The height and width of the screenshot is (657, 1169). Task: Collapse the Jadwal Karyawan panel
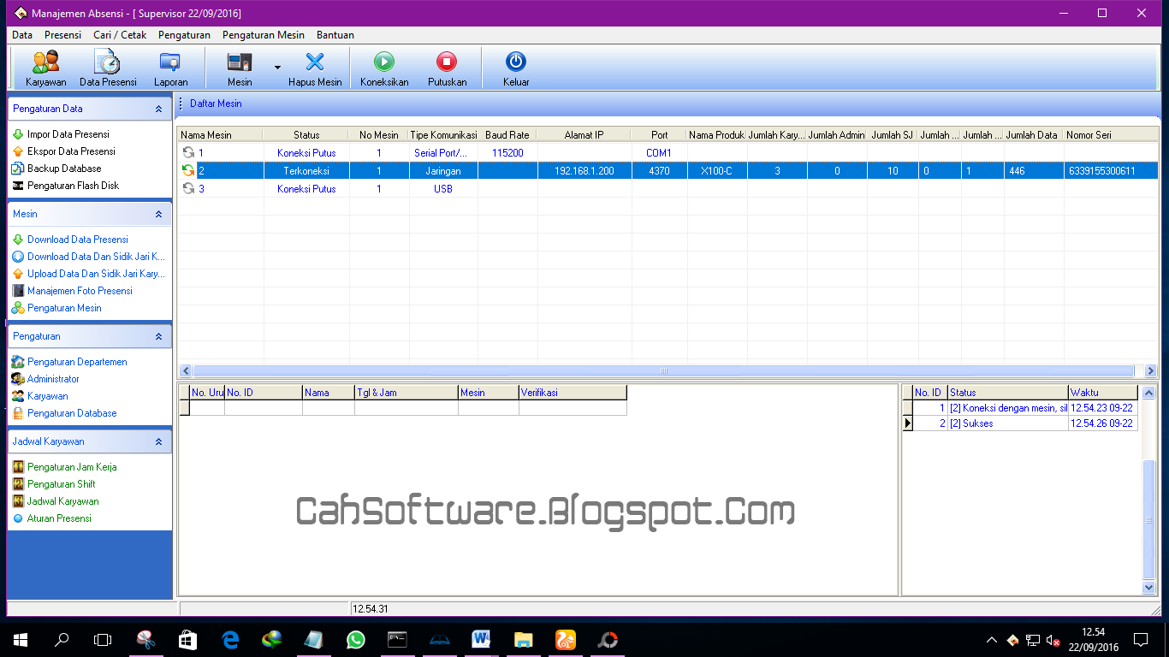[x=158, y=442]
